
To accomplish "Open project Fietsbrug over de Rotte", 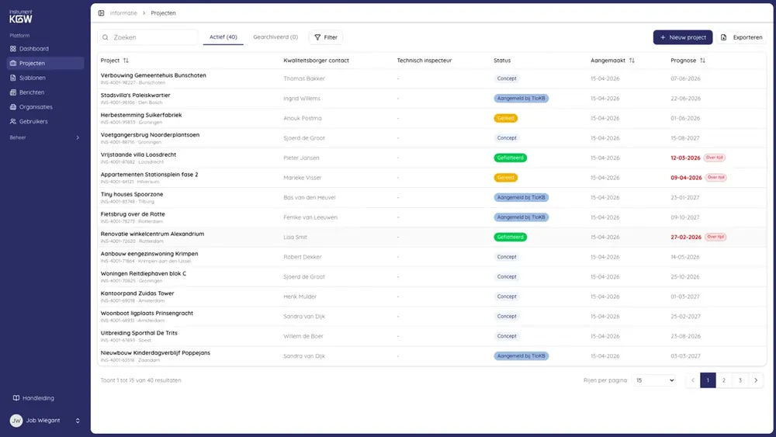I will 133,213.
